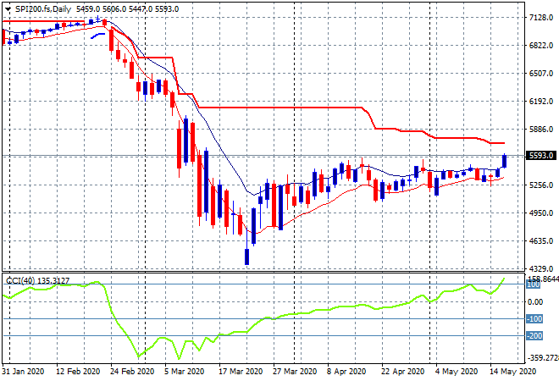This screenshot has width=559, height=381.
Task: Click the CCI -100 level label
Action: point(534,318)
